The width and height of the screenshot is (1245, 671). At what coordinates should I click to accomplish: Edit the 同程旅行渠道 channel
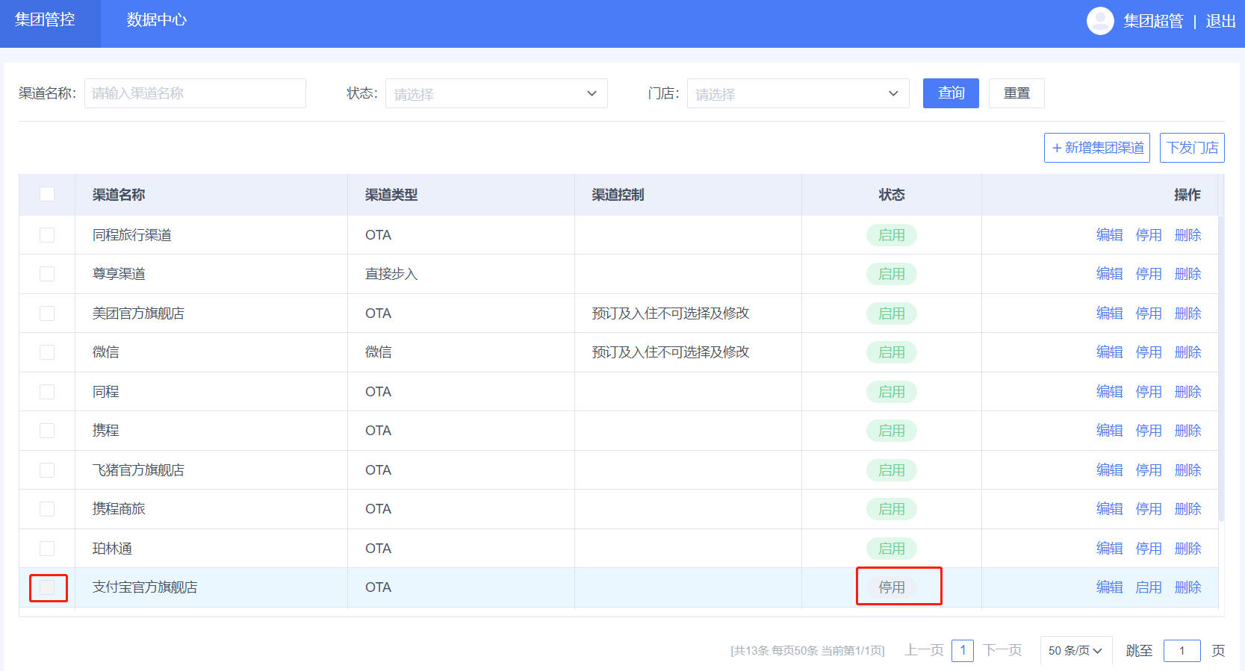click(1110, 235)
